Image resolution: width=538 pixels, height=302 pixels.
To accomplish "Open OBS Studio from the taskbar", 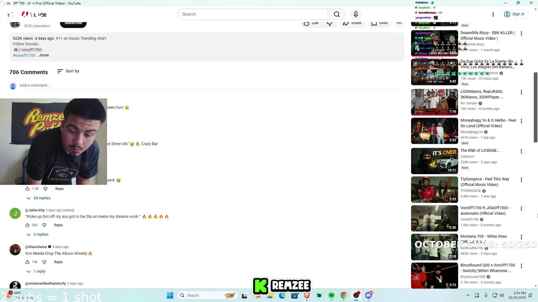I will click(x=356, y=296).
